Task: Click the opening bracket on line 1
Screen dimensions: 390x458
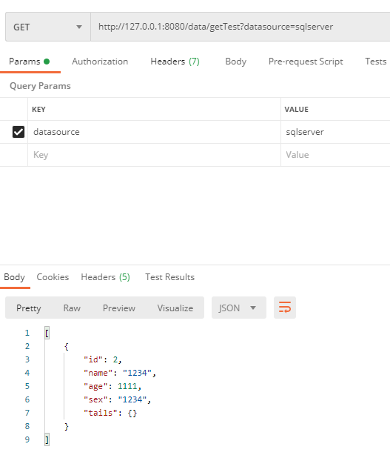Action: click(x=47, y=333)
